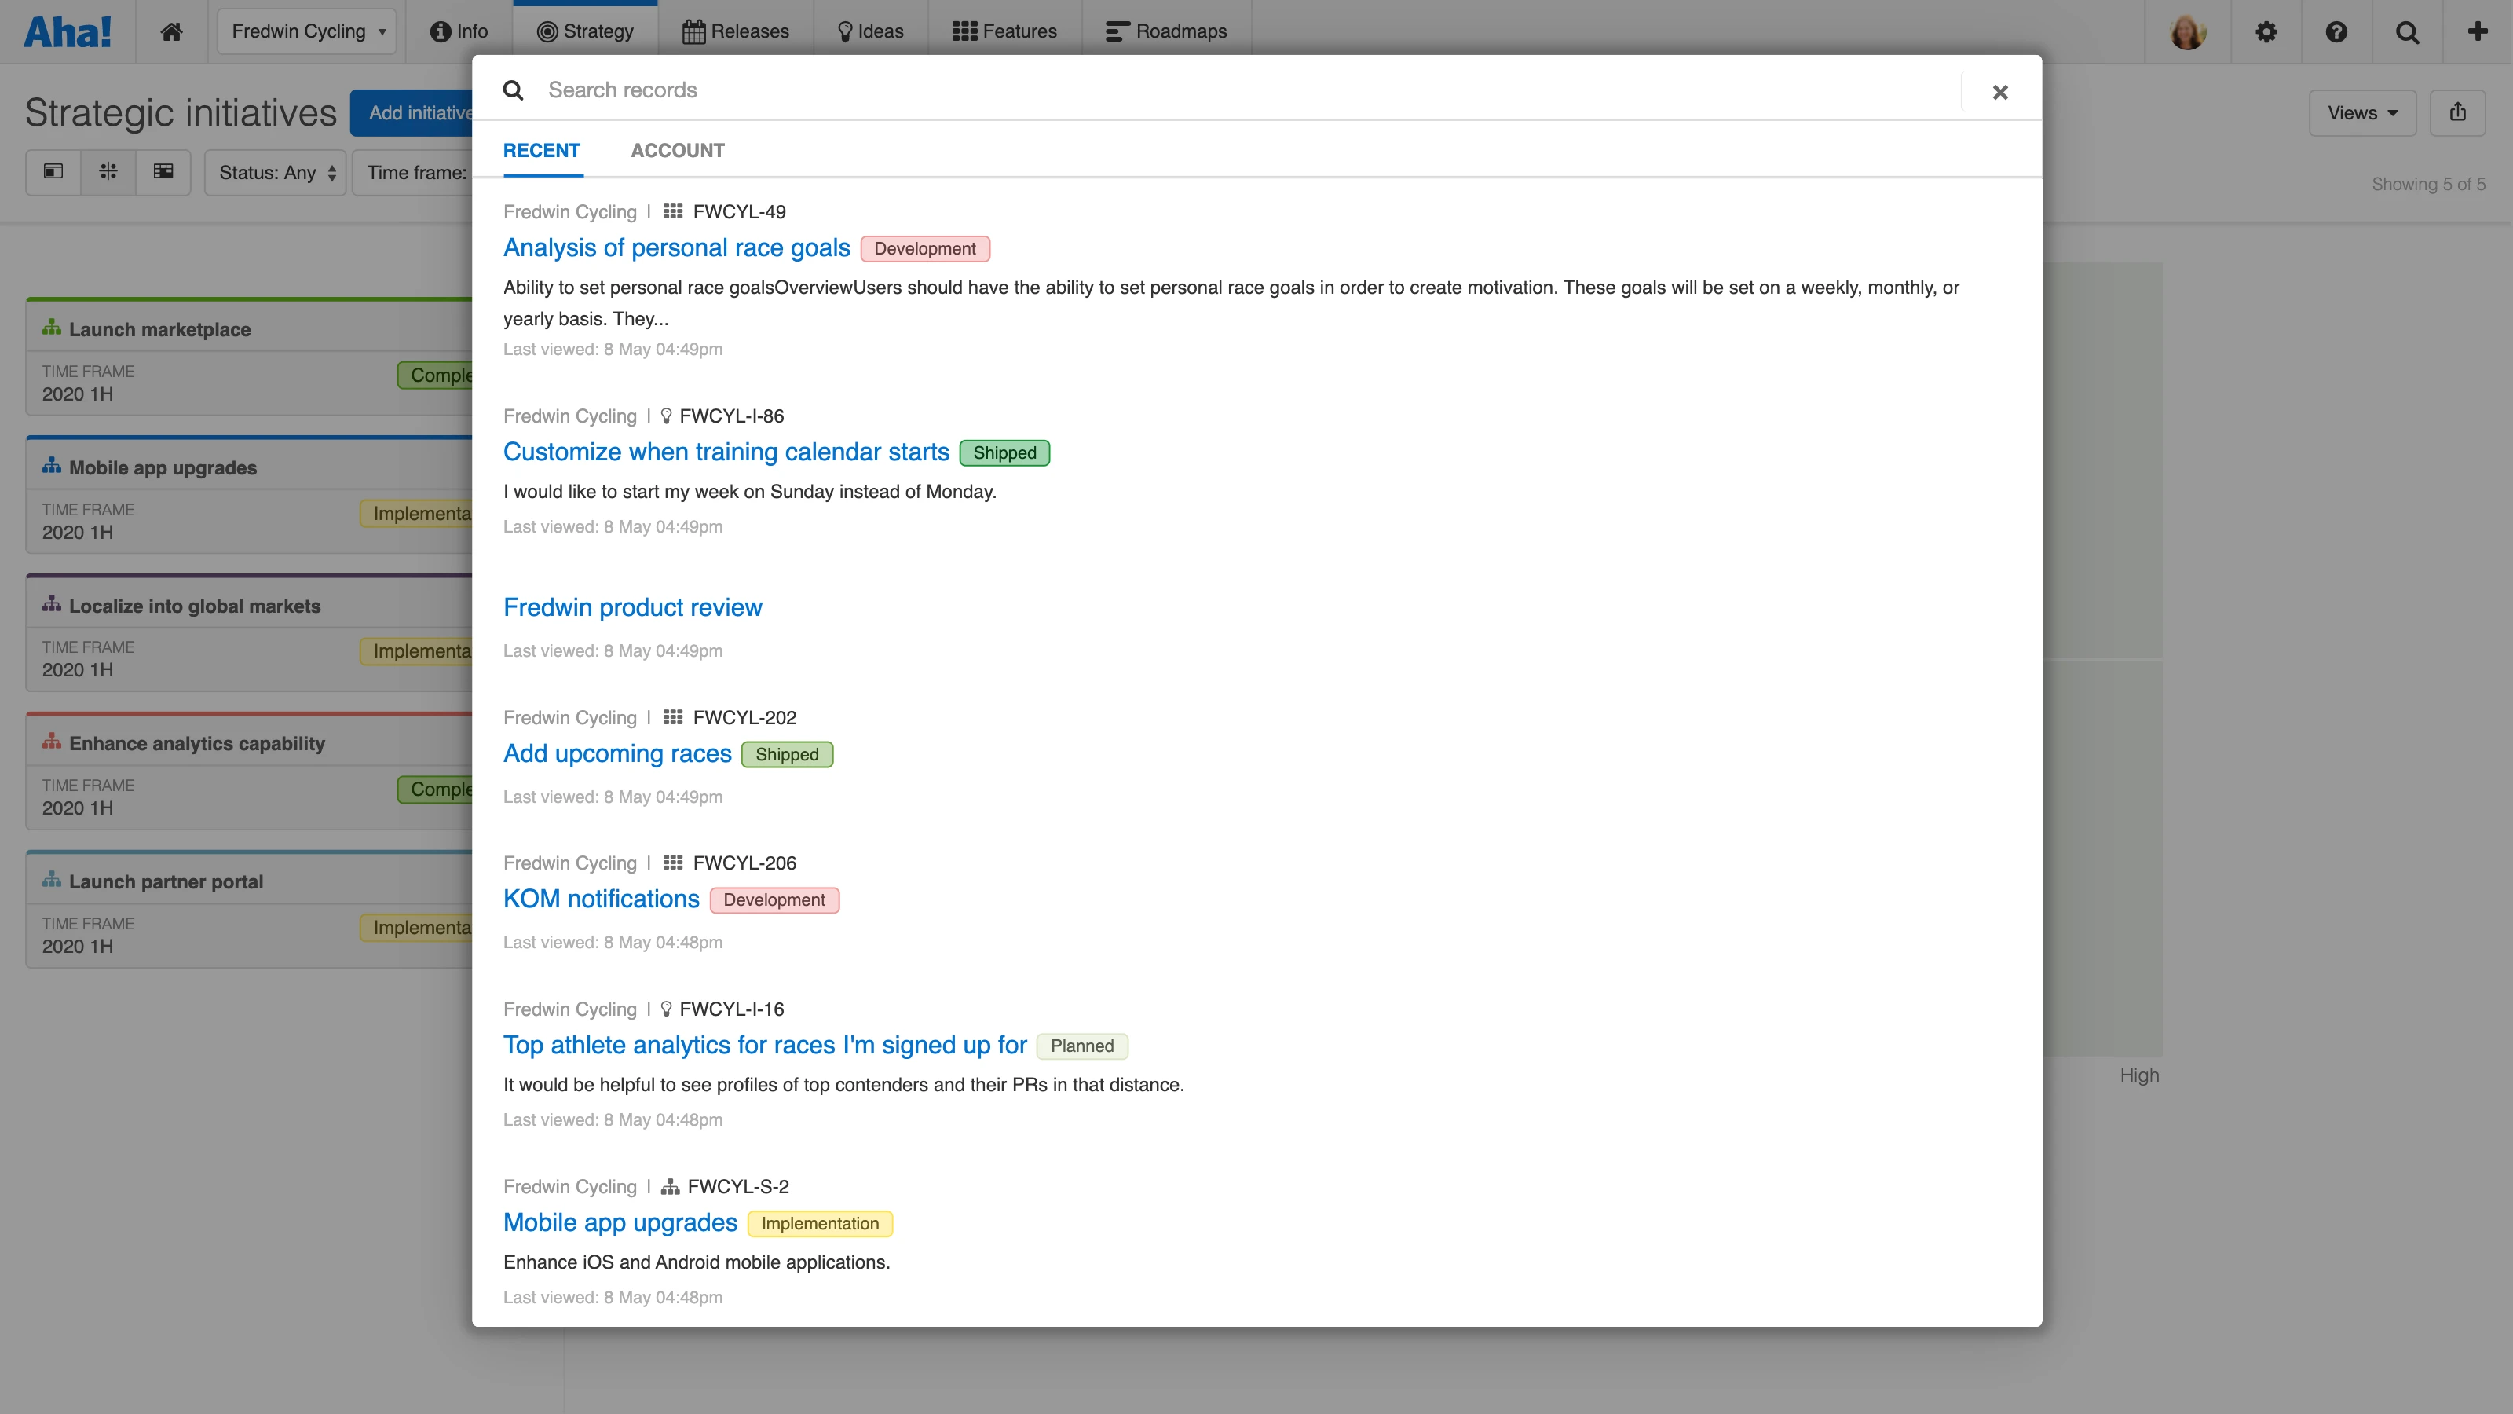This screenshot has width=2513, height=1414.
Task: Open the settings gear icon
Action: (x=2265, y=31)
